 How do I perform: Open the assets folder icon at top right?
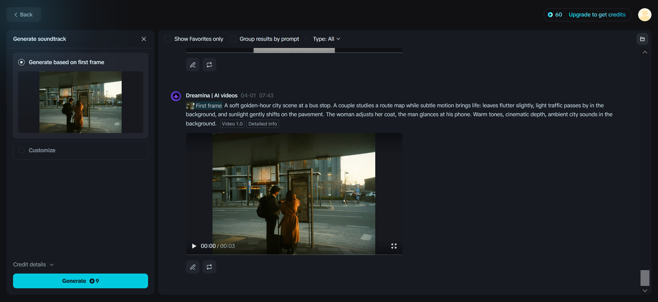pyautogui.click(x=642, y=39)
